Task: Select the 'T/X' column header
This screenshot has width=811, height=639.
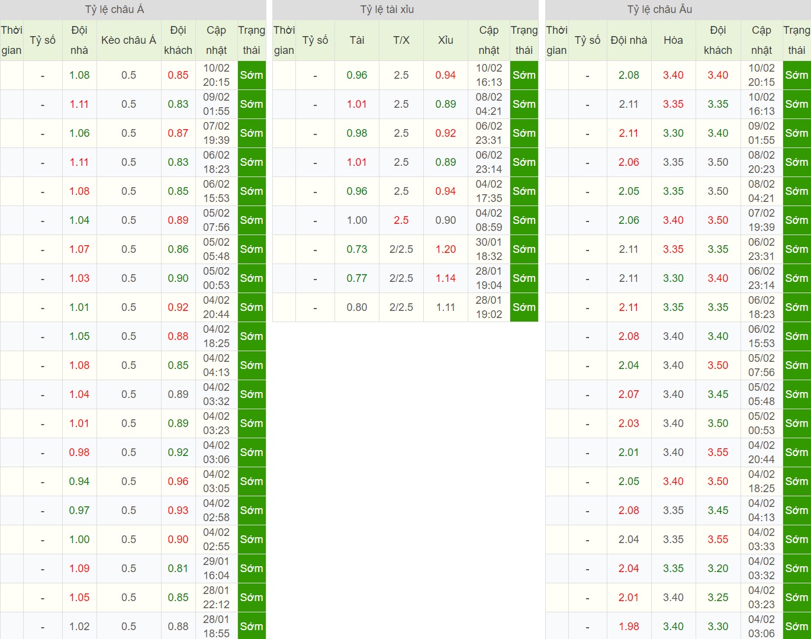Action: pyautogui.click(x=401, y=40)
